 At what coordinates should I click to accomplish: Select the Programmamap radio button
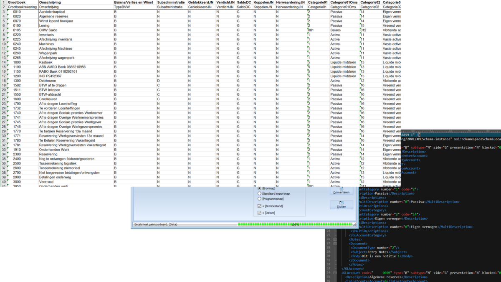[x=259, y=198]
